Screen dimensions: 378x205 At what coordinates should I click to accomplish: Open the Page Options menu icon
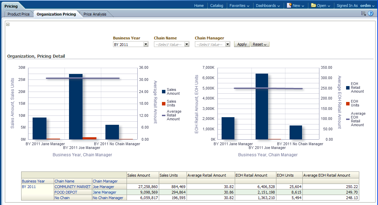pos(363,13)
